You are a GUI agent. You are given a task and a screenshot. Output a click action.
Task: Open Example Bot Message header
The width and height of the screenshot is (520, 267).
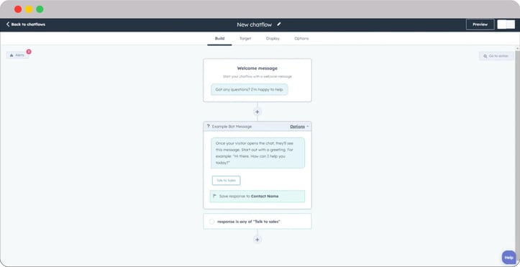coord(257,127)
